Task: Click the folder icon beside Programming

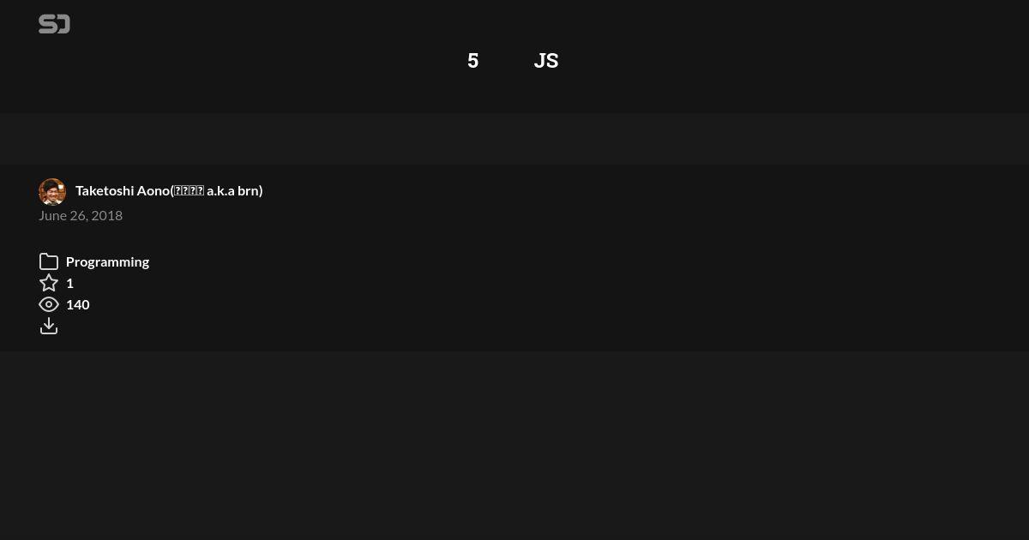Action: [x=49, y=261]
